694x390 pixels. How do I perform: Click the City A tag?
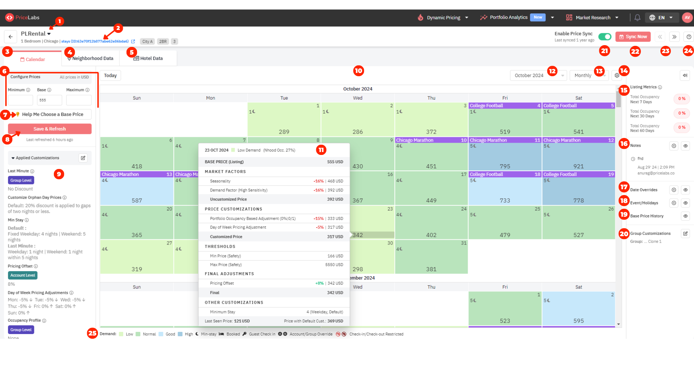pyautogui.click(x=147, y=42)
